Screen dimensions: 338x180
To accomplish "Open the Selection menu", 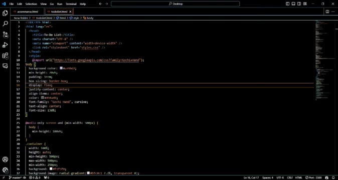I will 31,4.
